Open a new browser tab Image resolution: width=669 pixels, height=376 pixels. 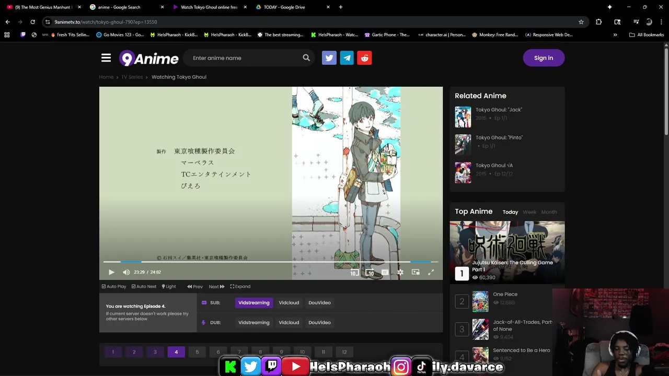point(341,7)
